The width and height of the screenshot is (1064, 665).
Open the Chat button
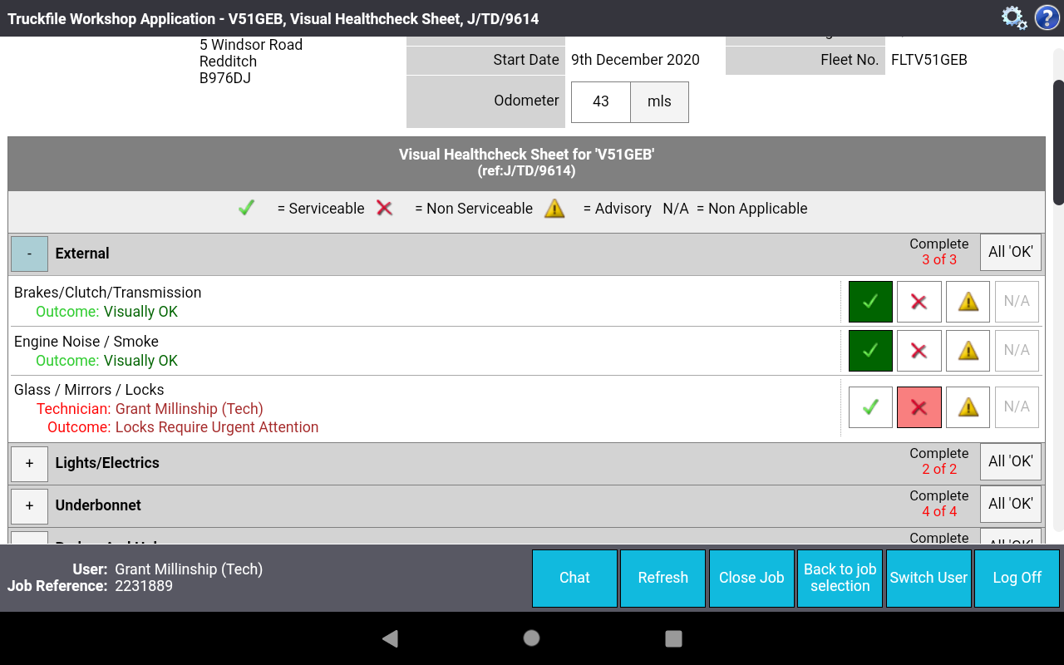pos(574,578)
